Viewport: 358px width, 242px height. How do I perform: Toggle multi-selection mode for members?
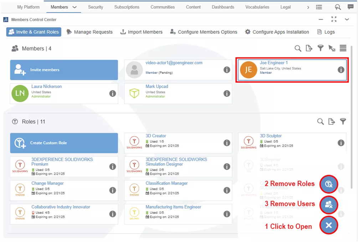tap(332, 48)
